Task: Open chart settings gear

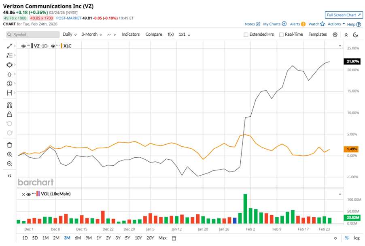Action: 335,34
